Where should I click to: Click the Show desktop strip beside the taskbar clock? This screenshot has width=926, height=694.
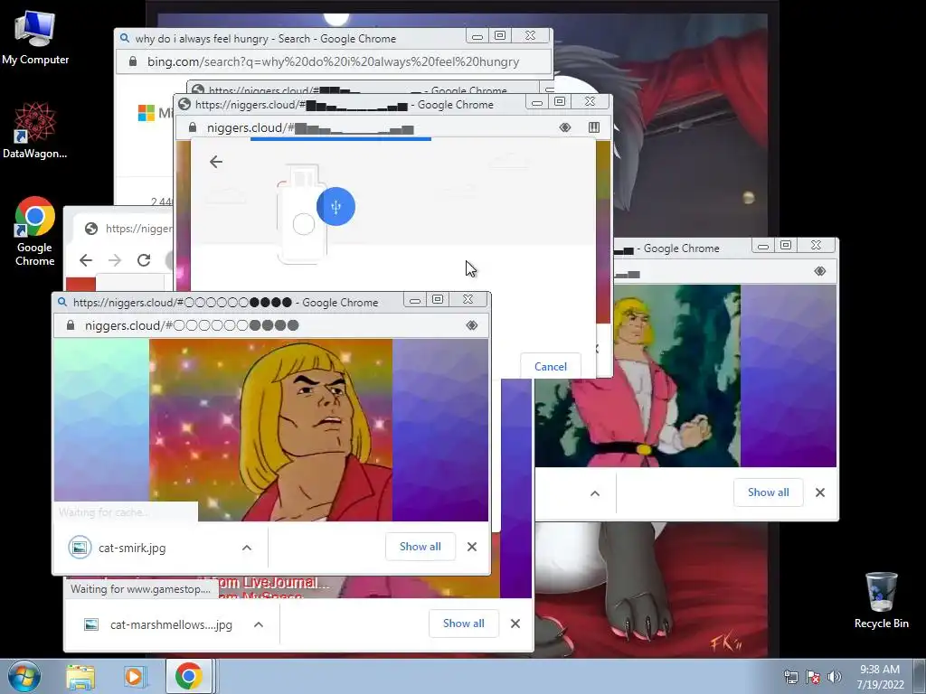point(920,676)
